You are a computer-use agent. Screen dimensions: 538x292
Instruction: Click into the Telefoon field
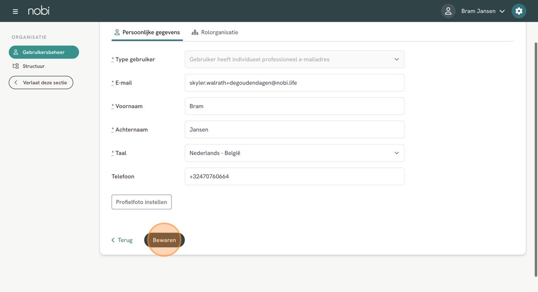[x=294, y=177]
